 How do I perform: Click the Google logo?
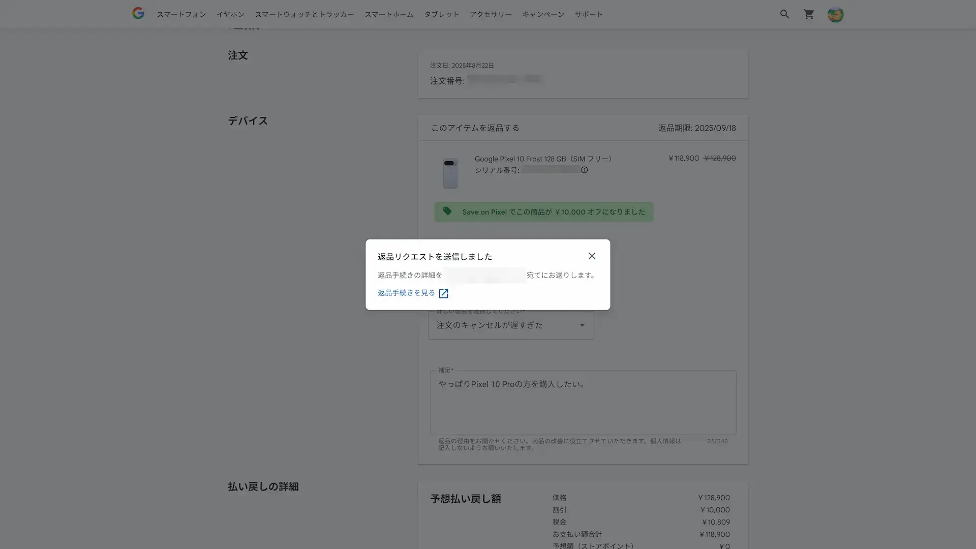coord(138,13)
